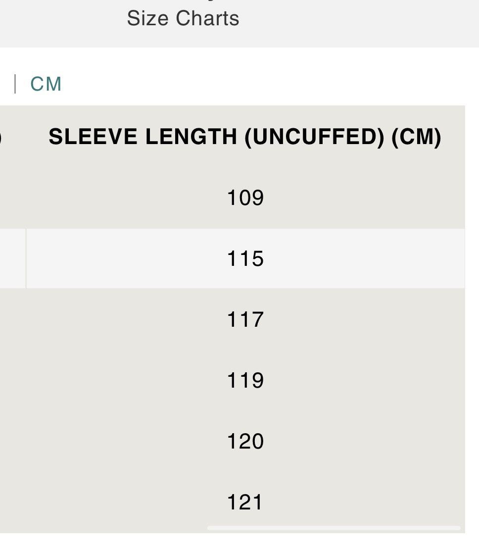This screenshot has width=479, height=555.
Task: Click the white area below the table
Action: pyautogui.click(x=239, y=545)
